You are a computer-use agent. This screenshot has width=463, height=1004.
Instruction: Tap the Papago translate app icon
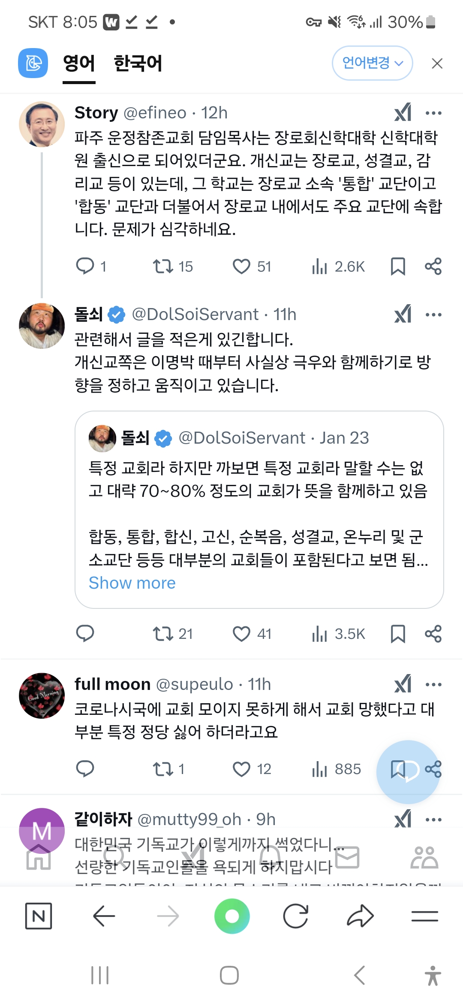coord(33,64)
